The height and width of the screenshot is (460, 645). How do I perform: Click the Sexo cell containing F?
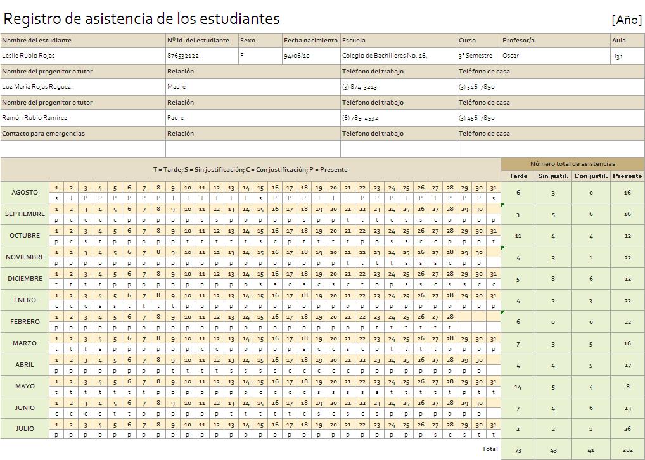click(x=260, y=56)
